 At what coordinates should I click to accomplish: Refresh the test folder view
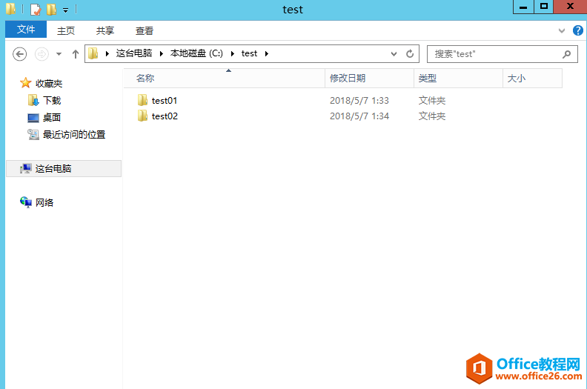[410, 54]
